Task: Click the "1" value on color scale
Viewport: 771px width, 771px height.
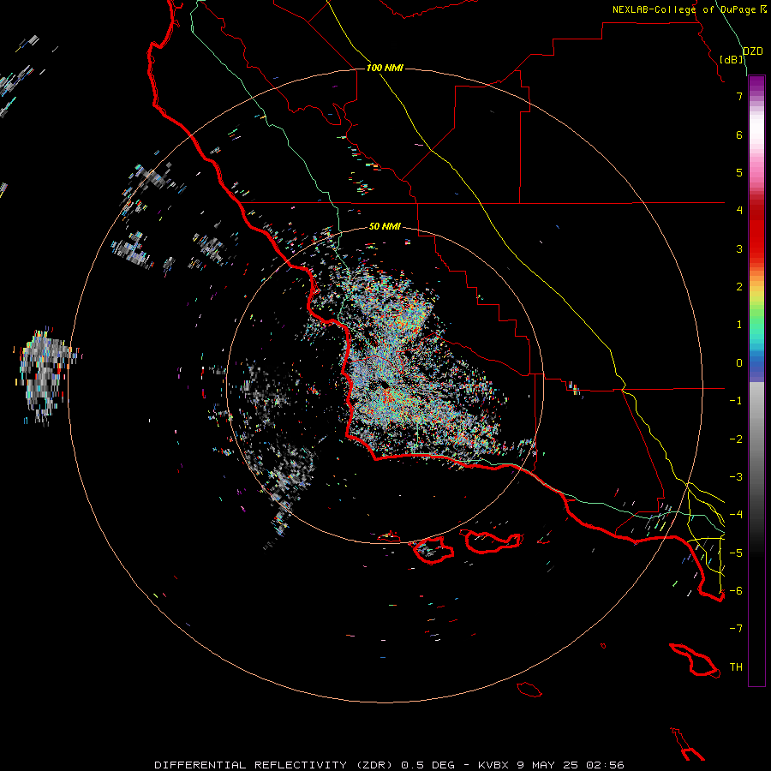Action: [x=739, y=325]
